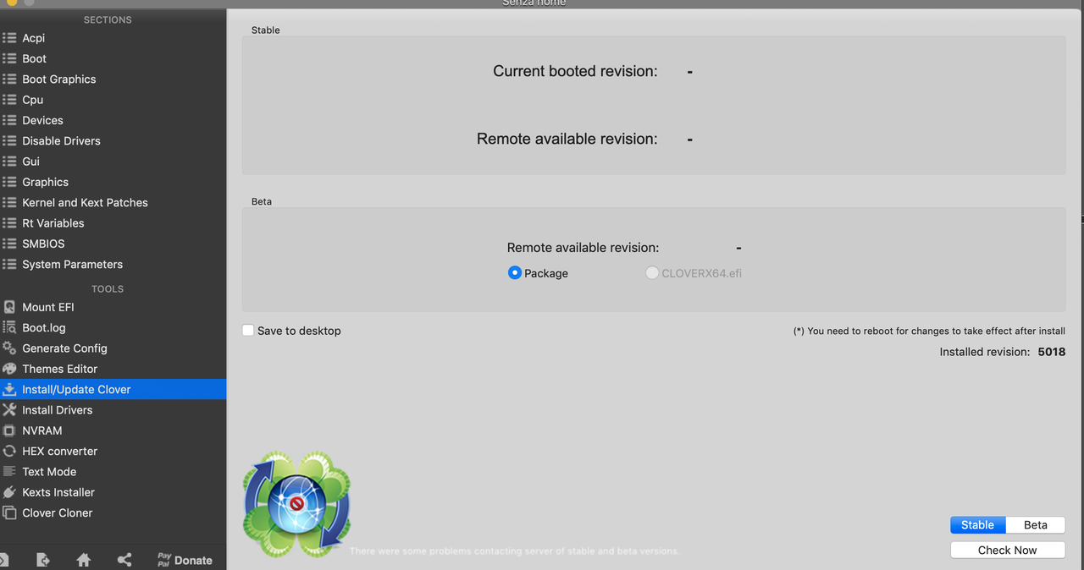This screenshot has width=1084, height=570.
Task: Enable Save to desktop checkbox
Action: [248, 331]
